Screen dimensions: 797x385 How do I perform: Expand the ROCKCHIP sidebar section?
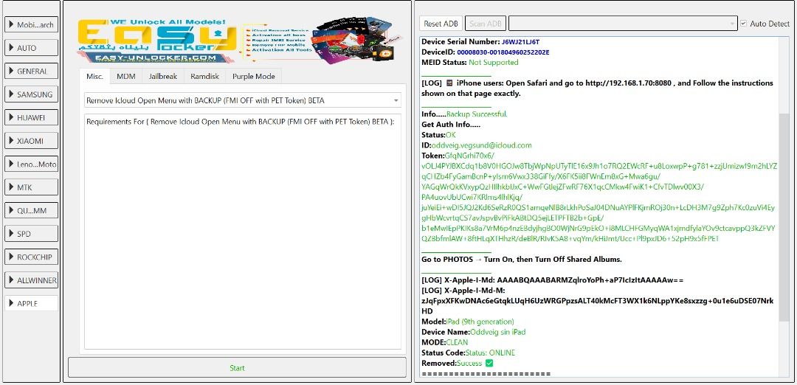(31, 257)
